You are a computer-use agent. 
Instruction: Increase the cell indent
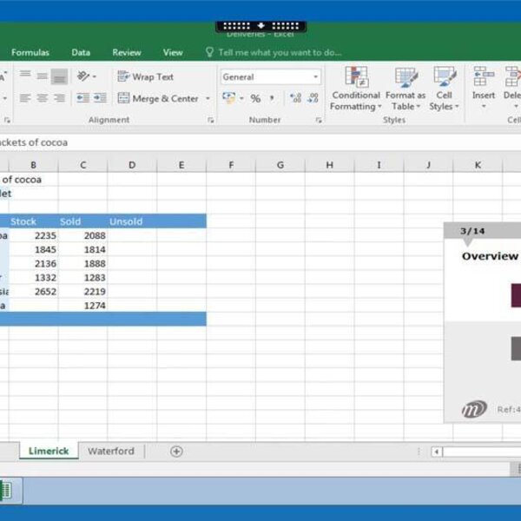click(100, 98)
